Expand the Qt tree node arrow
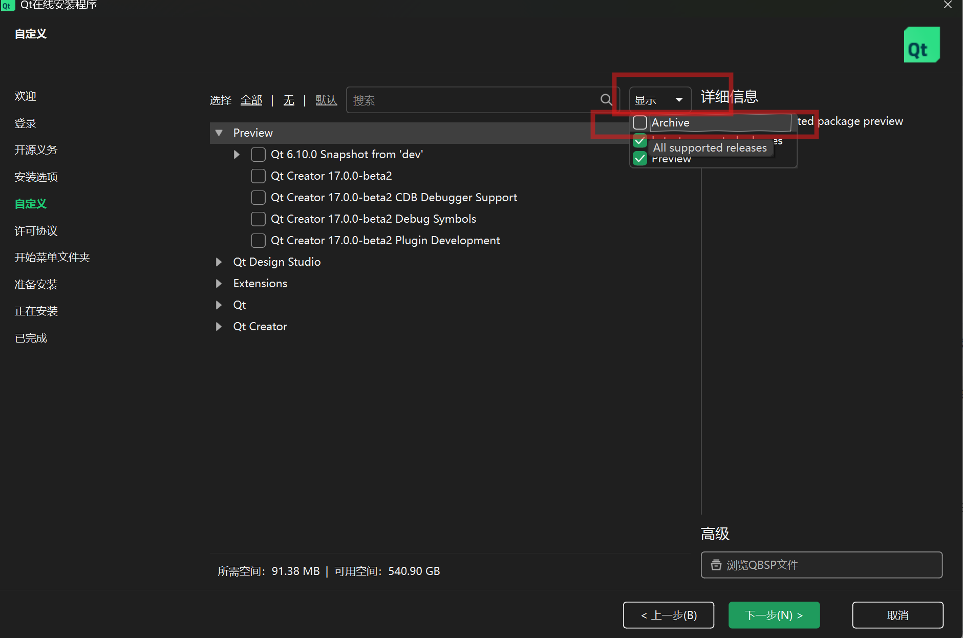This screenshot has height=638, width=963. pyautogui.click(x=219, y=305)
